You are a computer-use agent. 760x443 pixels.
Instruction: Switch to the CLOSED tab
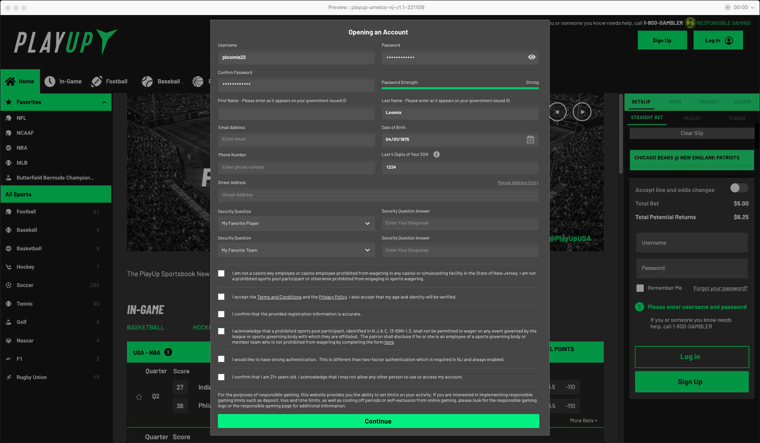point(742,102)
